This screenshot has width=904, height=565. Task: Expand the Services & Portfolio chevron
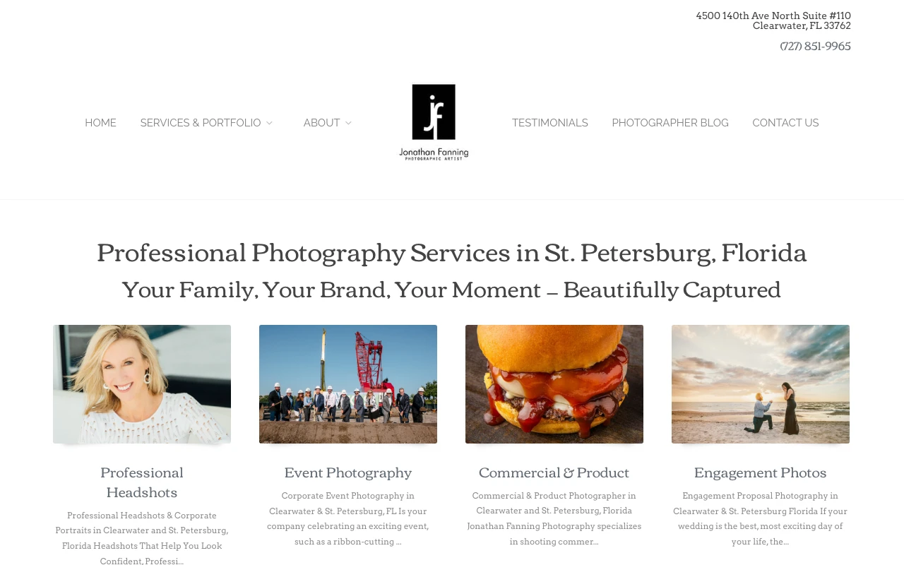pyautogui.click(x=269, y=123)
